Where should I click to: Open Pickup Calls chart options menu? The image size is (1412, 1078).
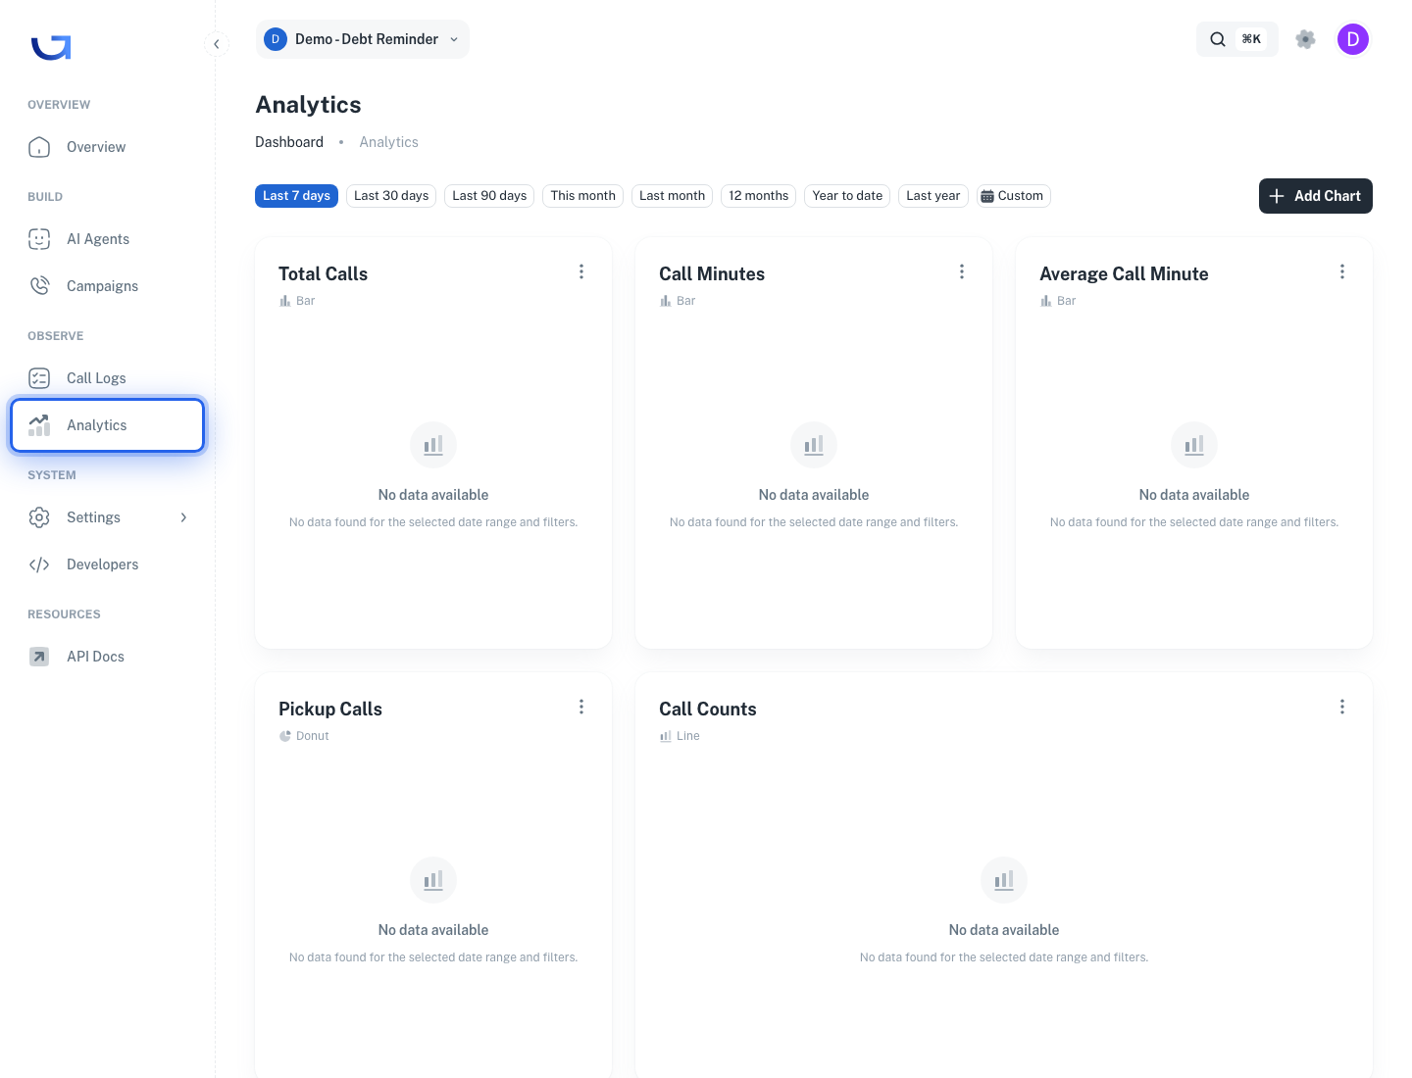(x=581, y=707)
